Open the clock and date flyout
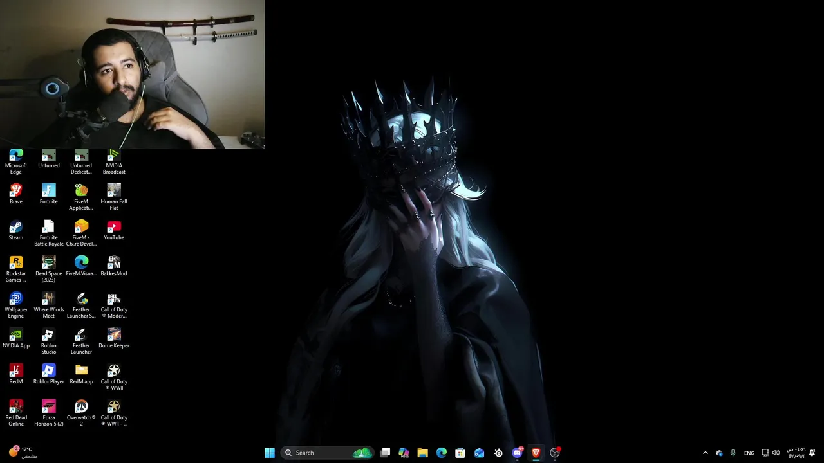The image size is (824, 463). click(x=796, y=453)
